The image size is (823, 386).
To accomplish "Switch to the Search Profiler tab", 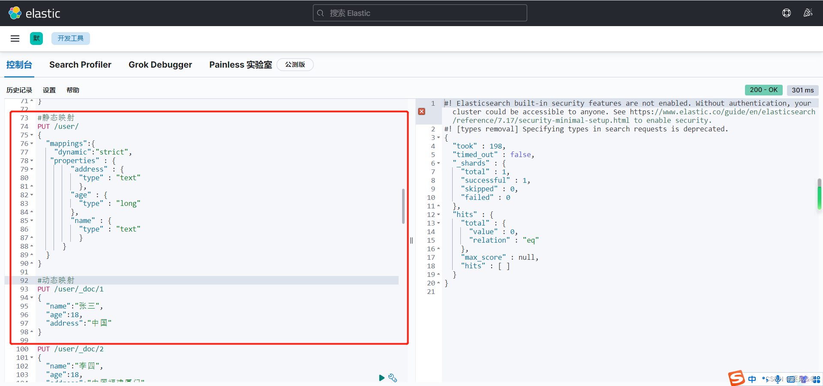I will coord(80,65).
